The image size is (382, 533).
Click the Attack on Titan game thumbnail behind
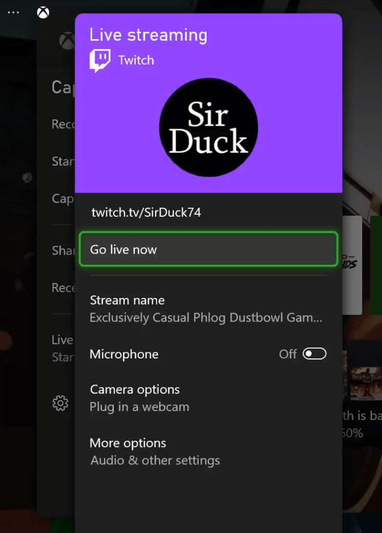365,383
